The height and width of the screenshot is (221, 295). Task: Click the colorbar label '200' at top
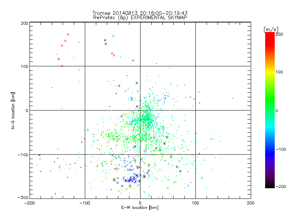pyautogui.click(x=279, y=34)
